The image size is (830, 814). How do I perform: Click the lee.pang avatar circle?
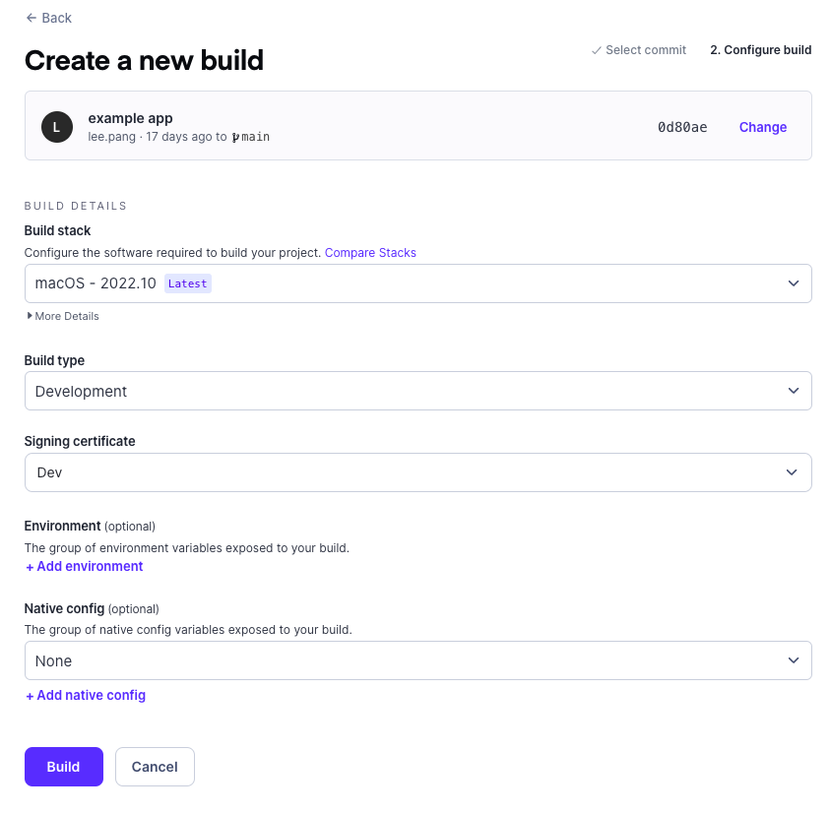[x=57, y=127]
